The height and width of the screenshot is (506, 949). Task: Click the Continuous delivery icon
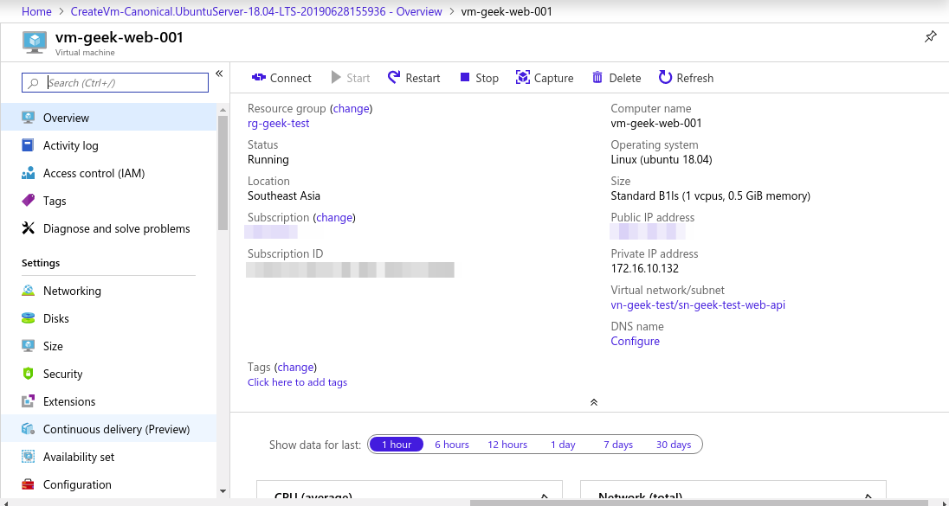point(28,429)
